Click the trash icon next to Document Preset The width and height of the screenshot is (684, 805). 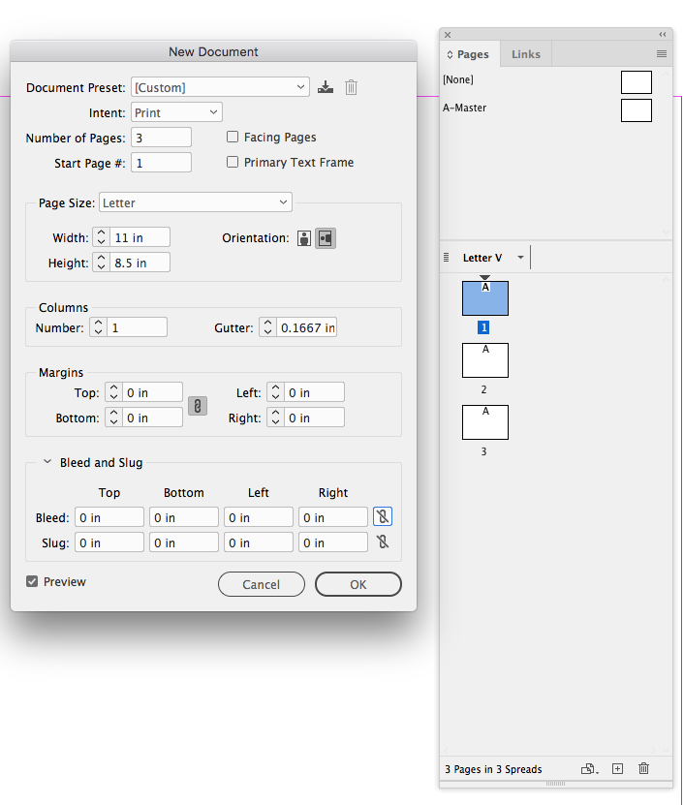351,86
